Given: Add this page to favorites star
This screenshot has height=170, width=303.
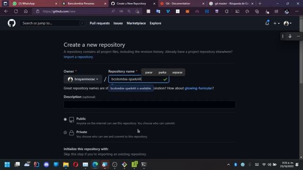Looking at the screenshot, I should click(x=137, y=11).
